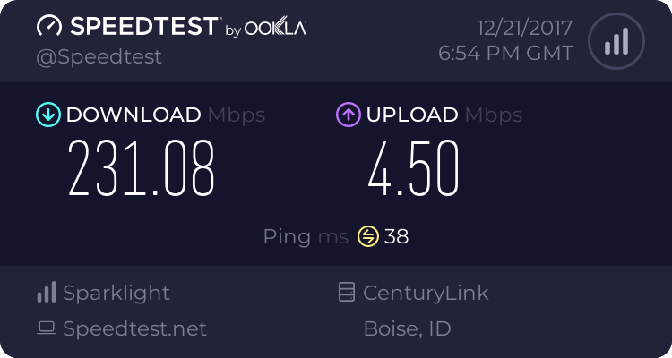This screenshot has height=358, width=672.
Task: Click the ping value 38
Action: pos(397,236)
